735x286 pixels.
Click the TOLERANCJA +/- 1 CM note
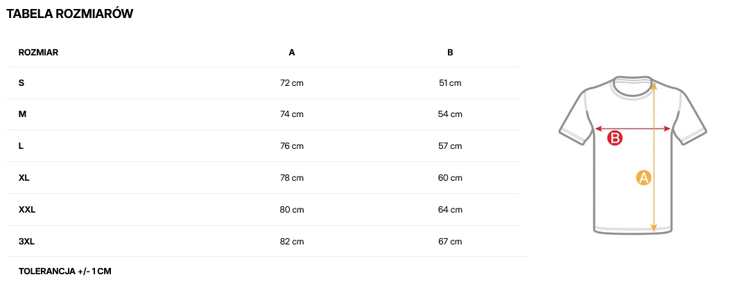(65, 270)
